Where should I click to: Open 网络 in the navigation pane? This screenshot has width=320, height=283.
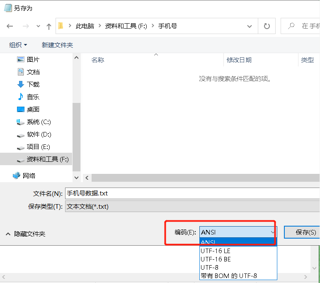[x=29, y=176]
